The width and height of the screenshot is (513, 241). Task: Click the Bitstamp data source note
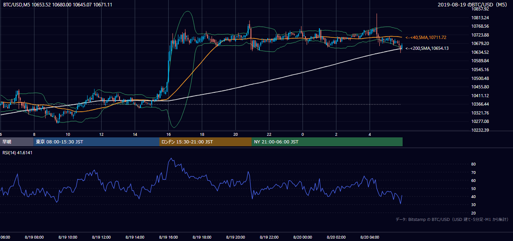(452, 219)
